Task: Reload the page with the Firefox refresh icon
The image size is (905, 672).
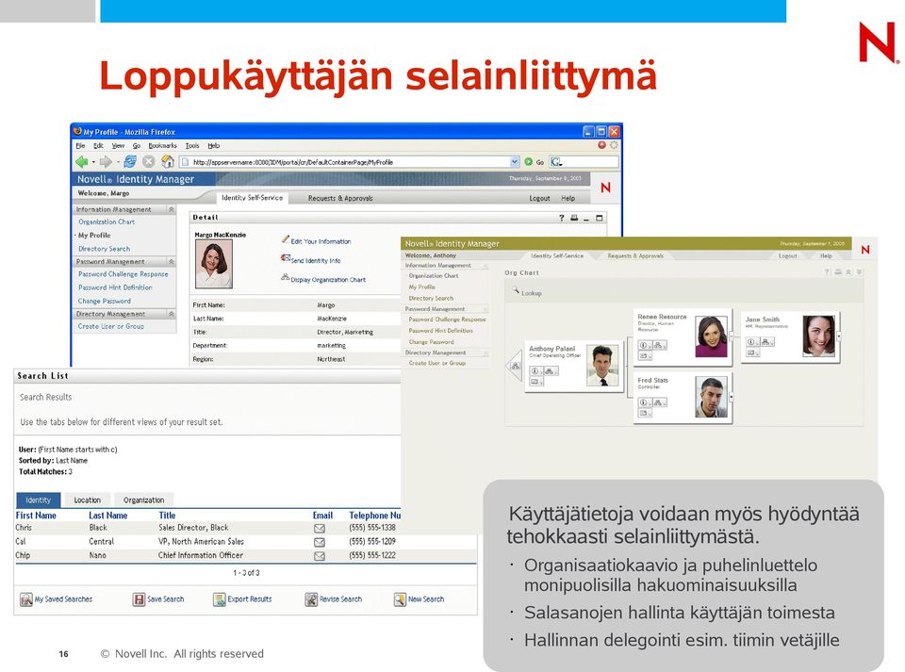Action: coord(130,161)
